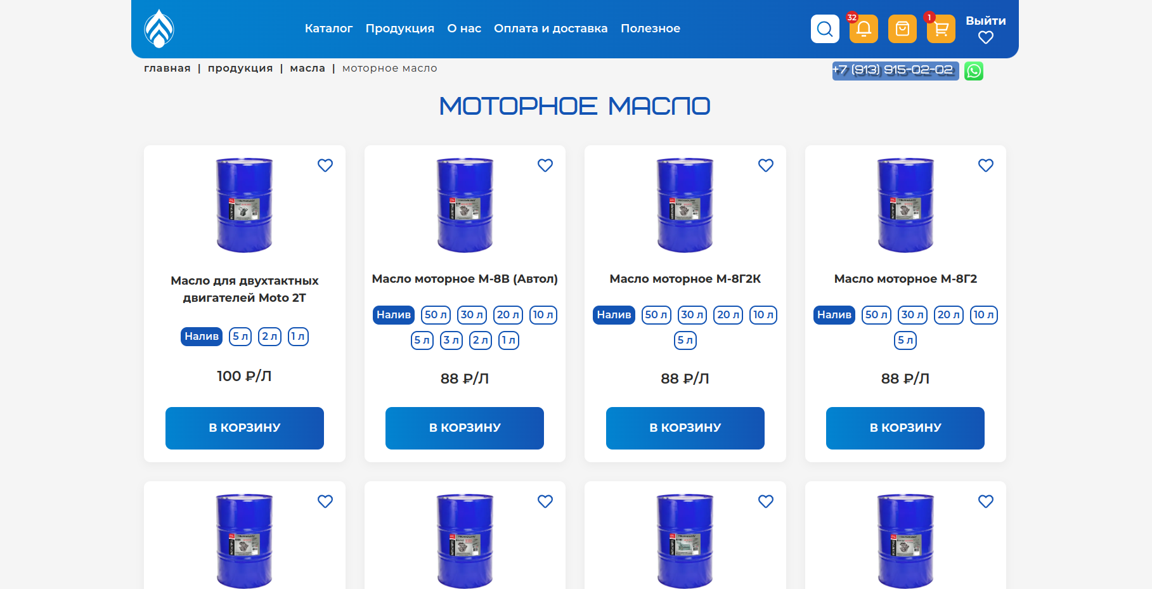Select 20 л volume for М-8Г2
Image resolution: width=1152 pixels, height=589 pixels.
point(949,315)
